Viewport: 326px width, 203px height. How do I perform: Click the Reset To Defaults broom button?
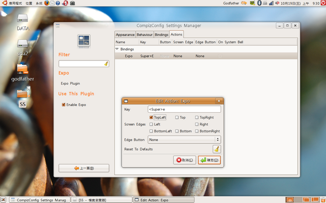point(216,149)
